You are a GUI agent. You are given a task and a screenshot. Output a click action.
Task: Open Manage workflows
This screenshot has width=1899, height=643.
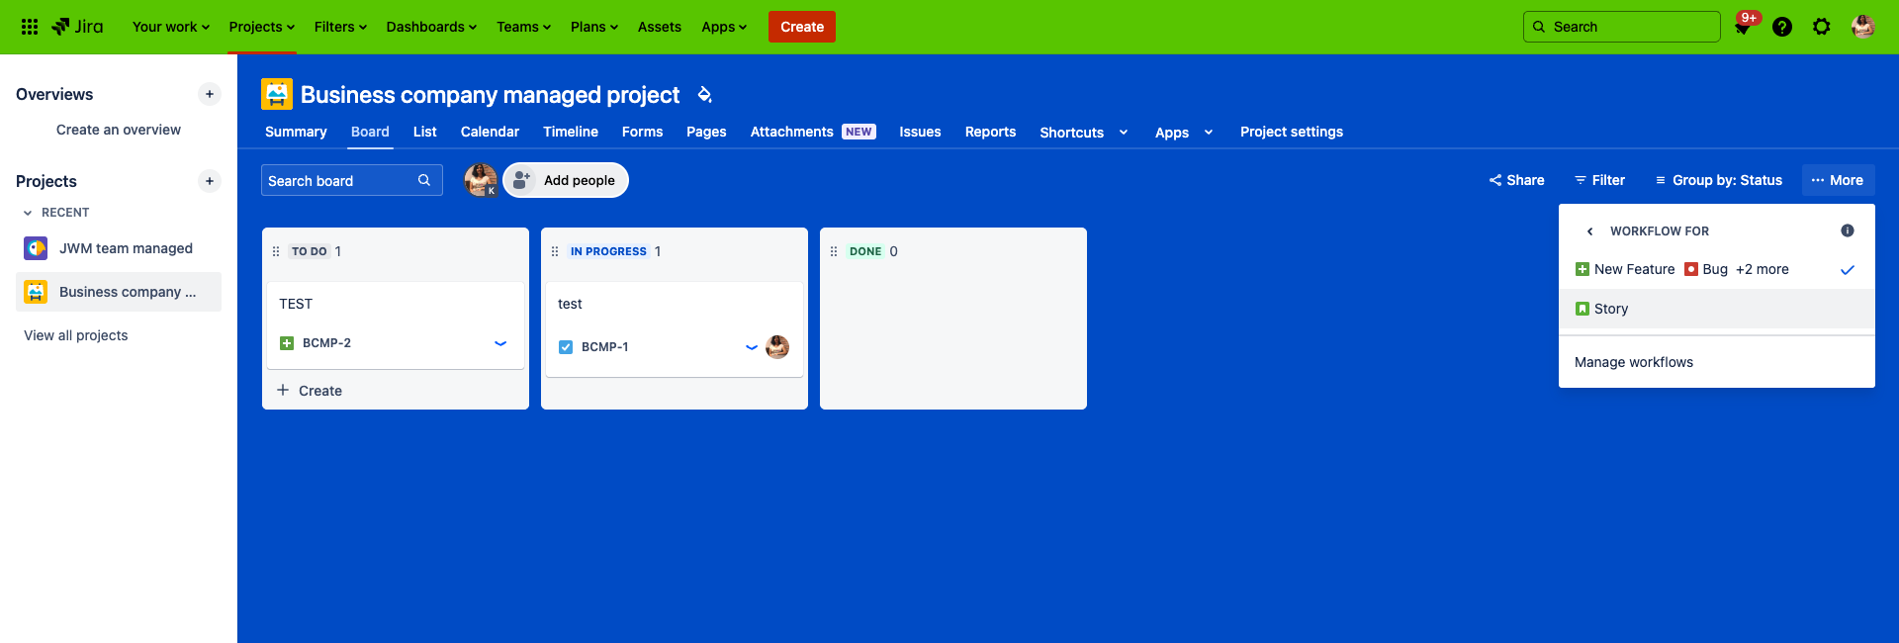(1717, 362)
